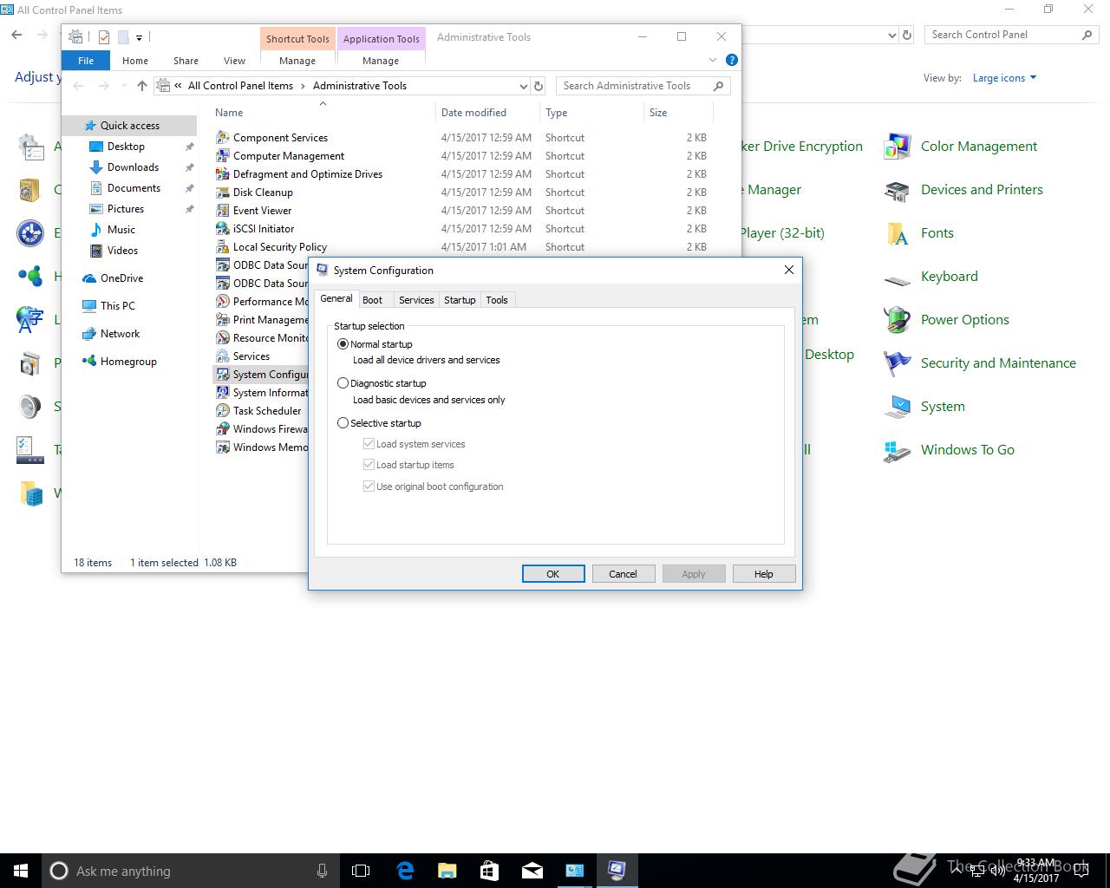The width and height of the screenshot is (1110, 888).
Task: Sort the file list by Name column
Action: 323,113
